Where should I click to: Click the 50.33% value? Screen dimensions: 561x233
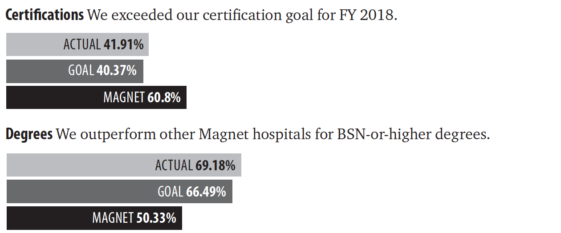point(156,218)
